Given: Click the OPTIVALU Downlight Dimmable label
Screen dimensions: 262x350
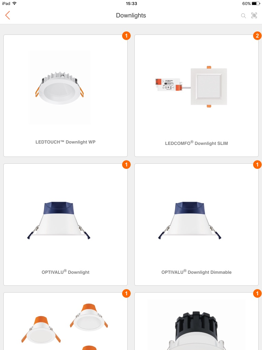Looking at the screenshot, I should [x=196, y=272].
